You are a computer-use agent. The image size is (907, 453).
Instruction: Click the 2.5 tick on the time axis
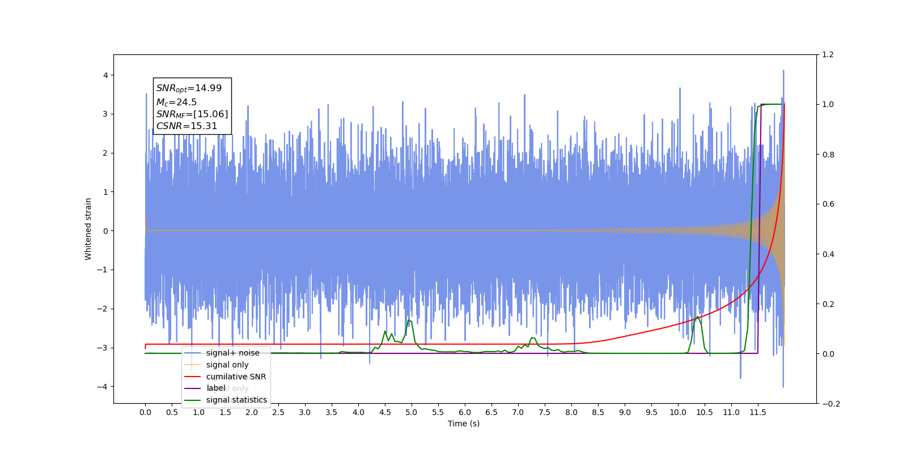[x=278, y=412]
